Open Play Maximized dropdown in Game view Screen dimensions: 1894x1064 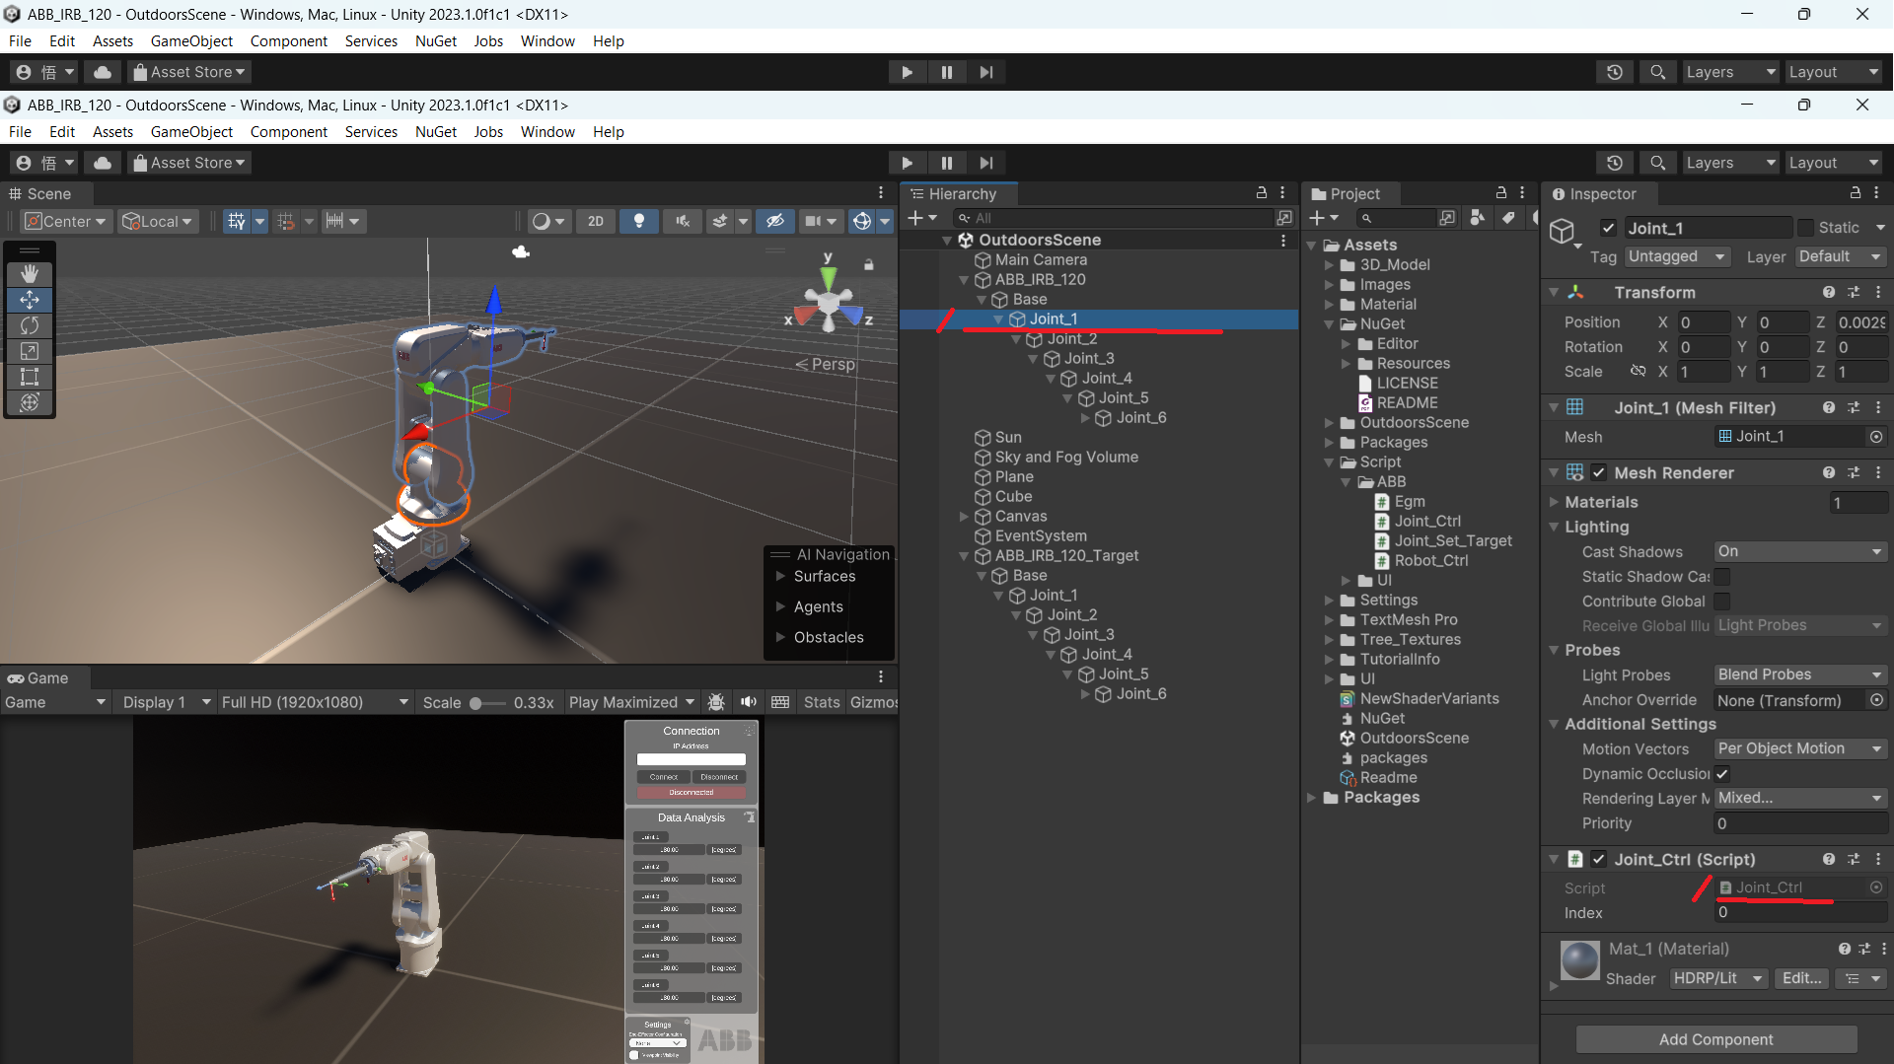point(631,702)
